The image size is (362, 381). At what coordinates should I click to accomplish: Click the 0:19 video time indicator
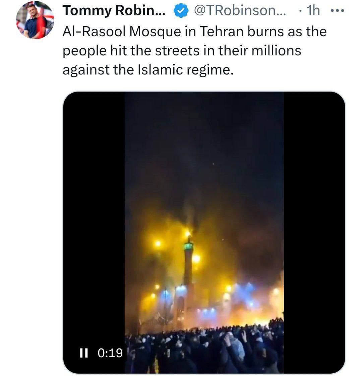(x=110, y=353)
